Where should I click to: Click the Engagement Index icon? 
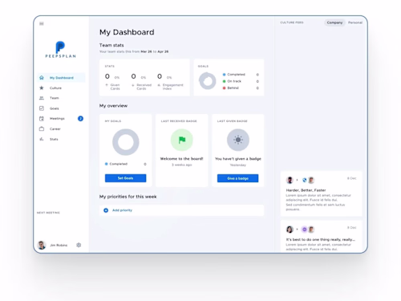(x=159, y=85)
